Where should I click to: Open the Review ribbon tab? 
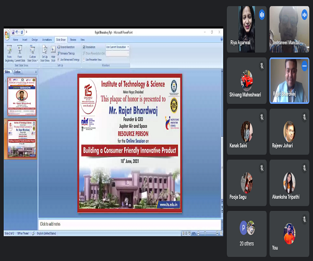pyautogui.click(x=73, y=40)
